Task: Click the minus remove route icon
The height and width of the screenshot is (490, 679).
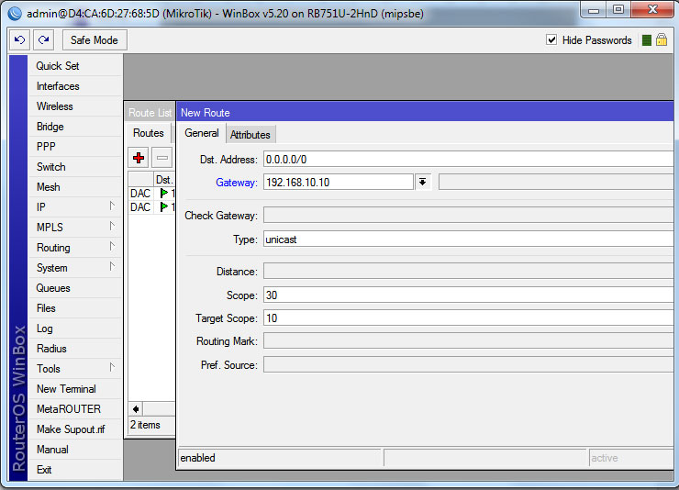Action: pos(161,158)
